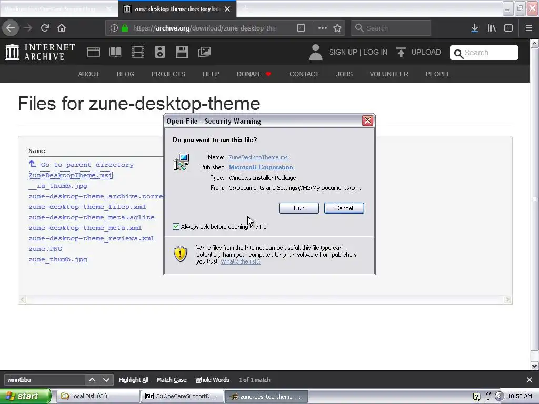
Task: Click the Windows start button
Action: (25, 396)
